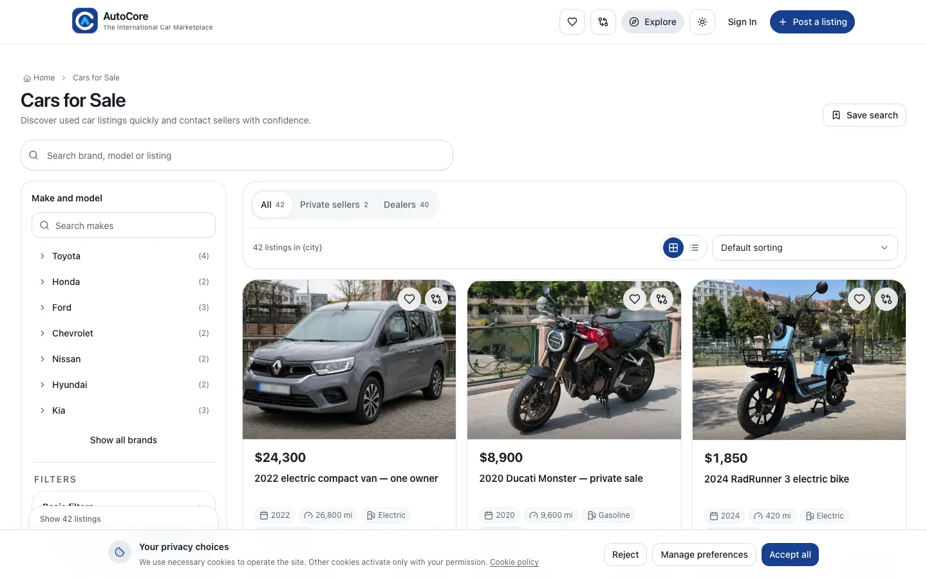Reject cookies

tap(625, 555)
